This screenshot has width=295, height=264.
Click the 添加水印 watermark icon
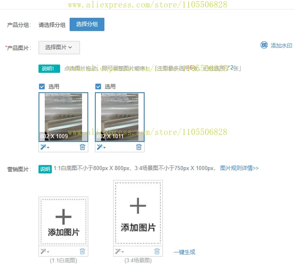coord(264,45)
